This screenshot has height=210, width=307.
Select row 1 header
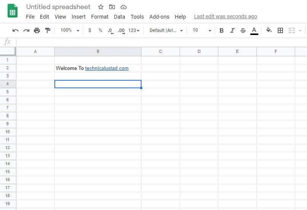click(8, 60)
